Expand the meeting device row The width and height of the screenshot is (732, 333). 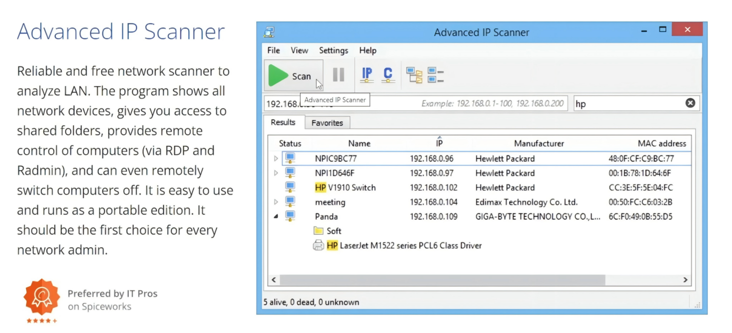(276, 202)
